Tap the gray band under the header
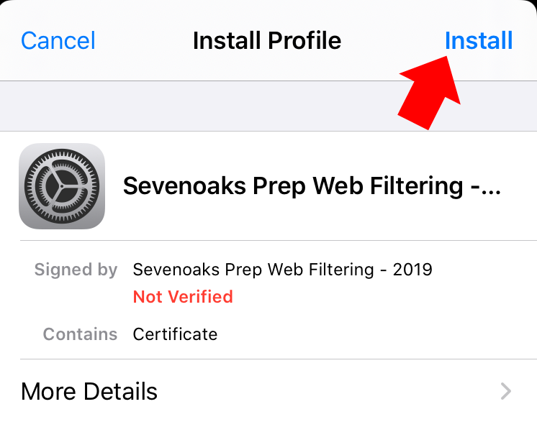Viewport: 537px width, 422px height. 268,106
